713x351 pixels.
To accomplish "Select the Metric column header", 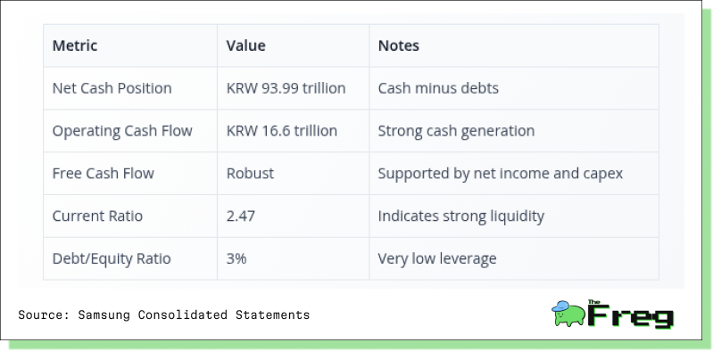I will pyautogui.click(x=75, y=45).
